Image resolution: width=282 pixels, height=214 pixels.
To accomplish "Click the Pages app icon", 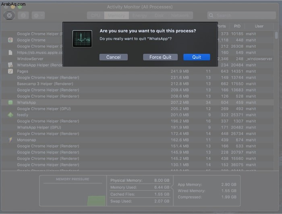I will pos(10,71).
